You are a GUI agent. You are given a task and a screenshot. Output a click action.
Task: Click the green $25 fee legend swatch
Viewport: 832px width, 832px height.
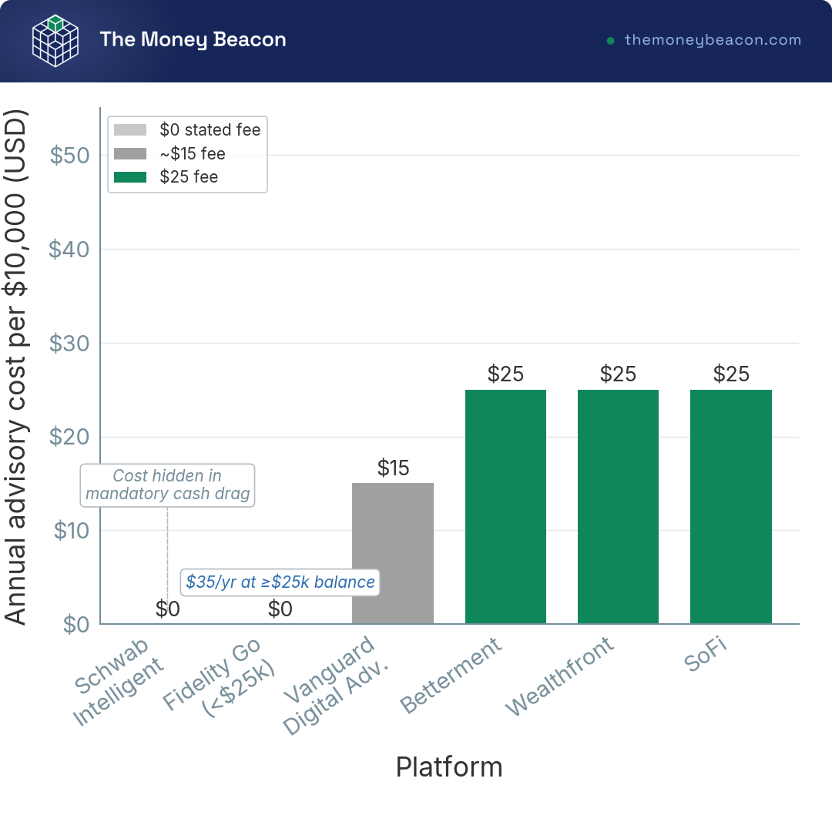[130, 177]
